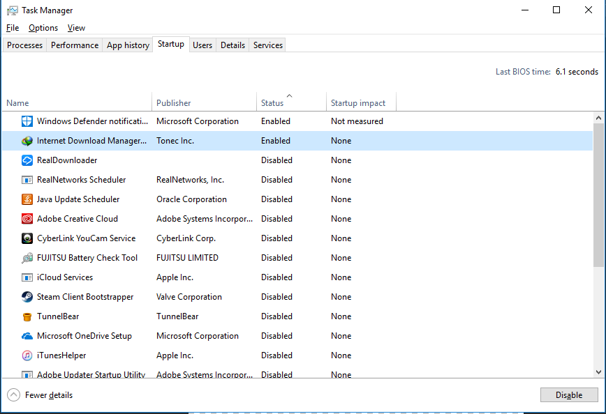This screenshot has height=414, width=606.
Task: Click the Steam Client Bootstrapper icon
Action: [27, 297]
